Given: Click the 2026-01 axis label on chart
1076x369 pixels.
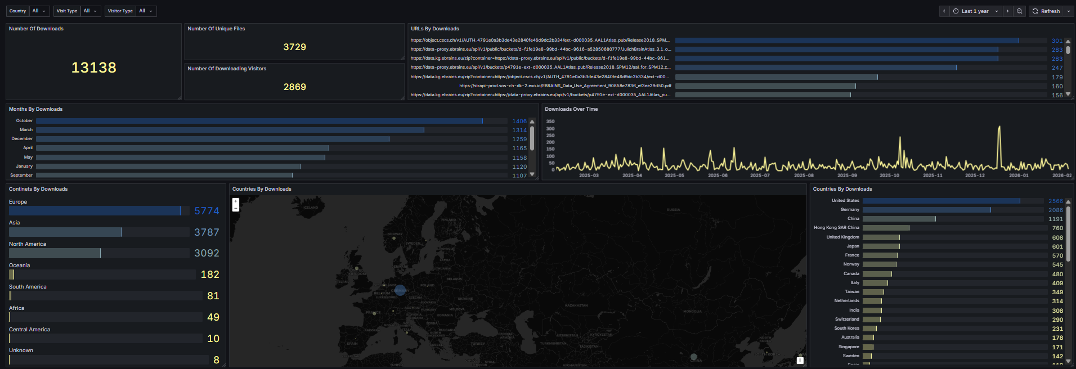Looking at the screenshot, I should pos(1019,175).
